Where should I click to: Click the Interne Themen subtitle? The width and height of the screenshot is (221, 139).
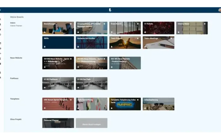point(16,26)
